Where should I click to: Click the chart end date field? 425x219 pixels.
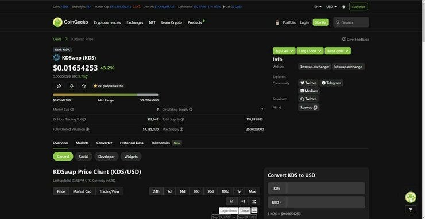[x=247, y=217]
